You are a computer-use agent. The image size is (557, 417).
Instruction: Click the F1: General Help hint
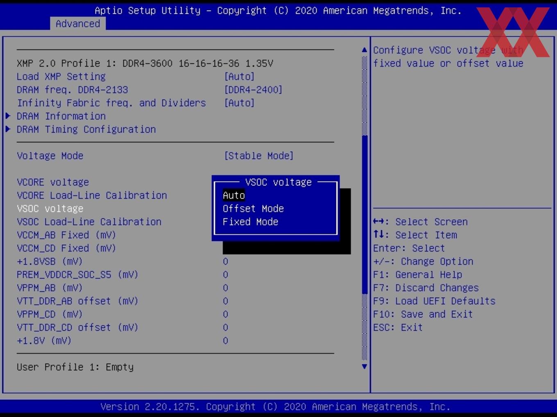[x=417, y=275]
